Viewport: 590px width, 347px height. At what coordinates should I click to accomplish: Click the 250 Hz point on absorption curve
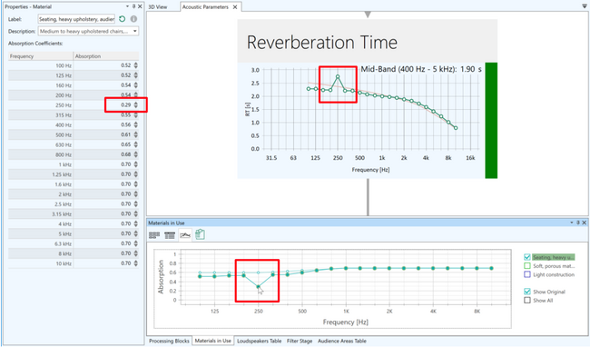click(x=258, y=287)
